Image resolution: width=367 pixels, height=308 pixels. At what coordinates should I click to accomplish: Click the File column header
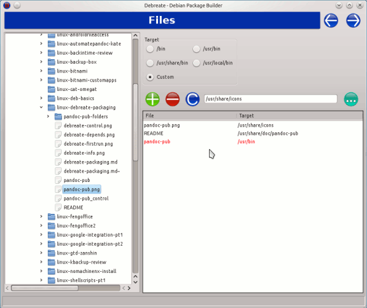pos(190,116)
